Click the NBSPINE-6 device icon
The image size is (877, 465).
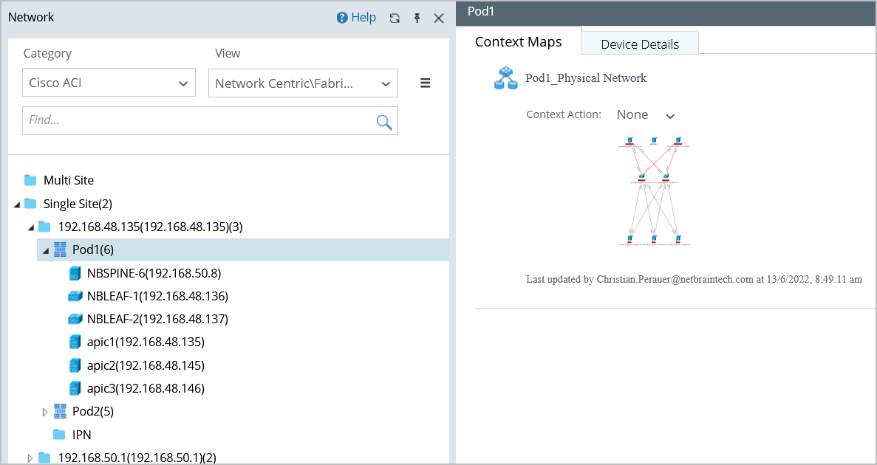74,273
